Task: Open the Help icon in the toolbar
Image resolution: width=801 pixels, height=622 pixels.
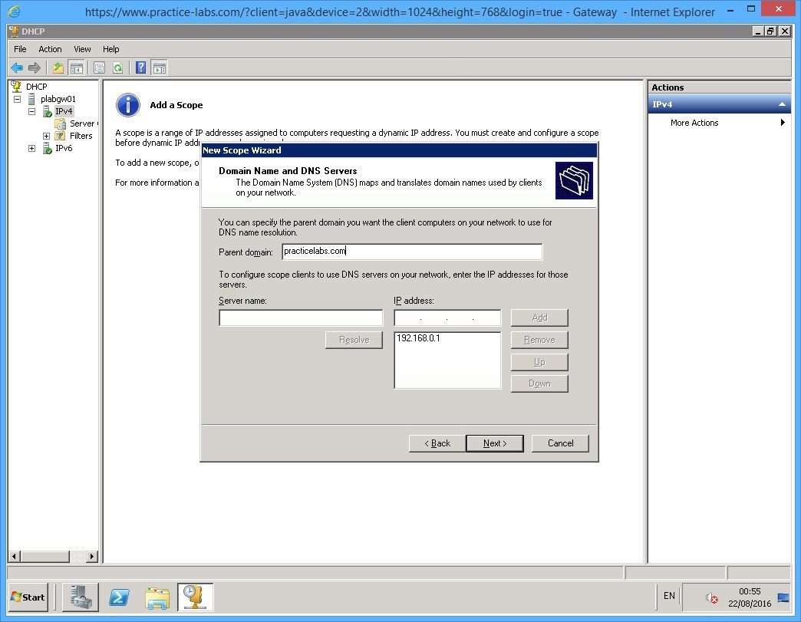Action: (x=140, y=67)
